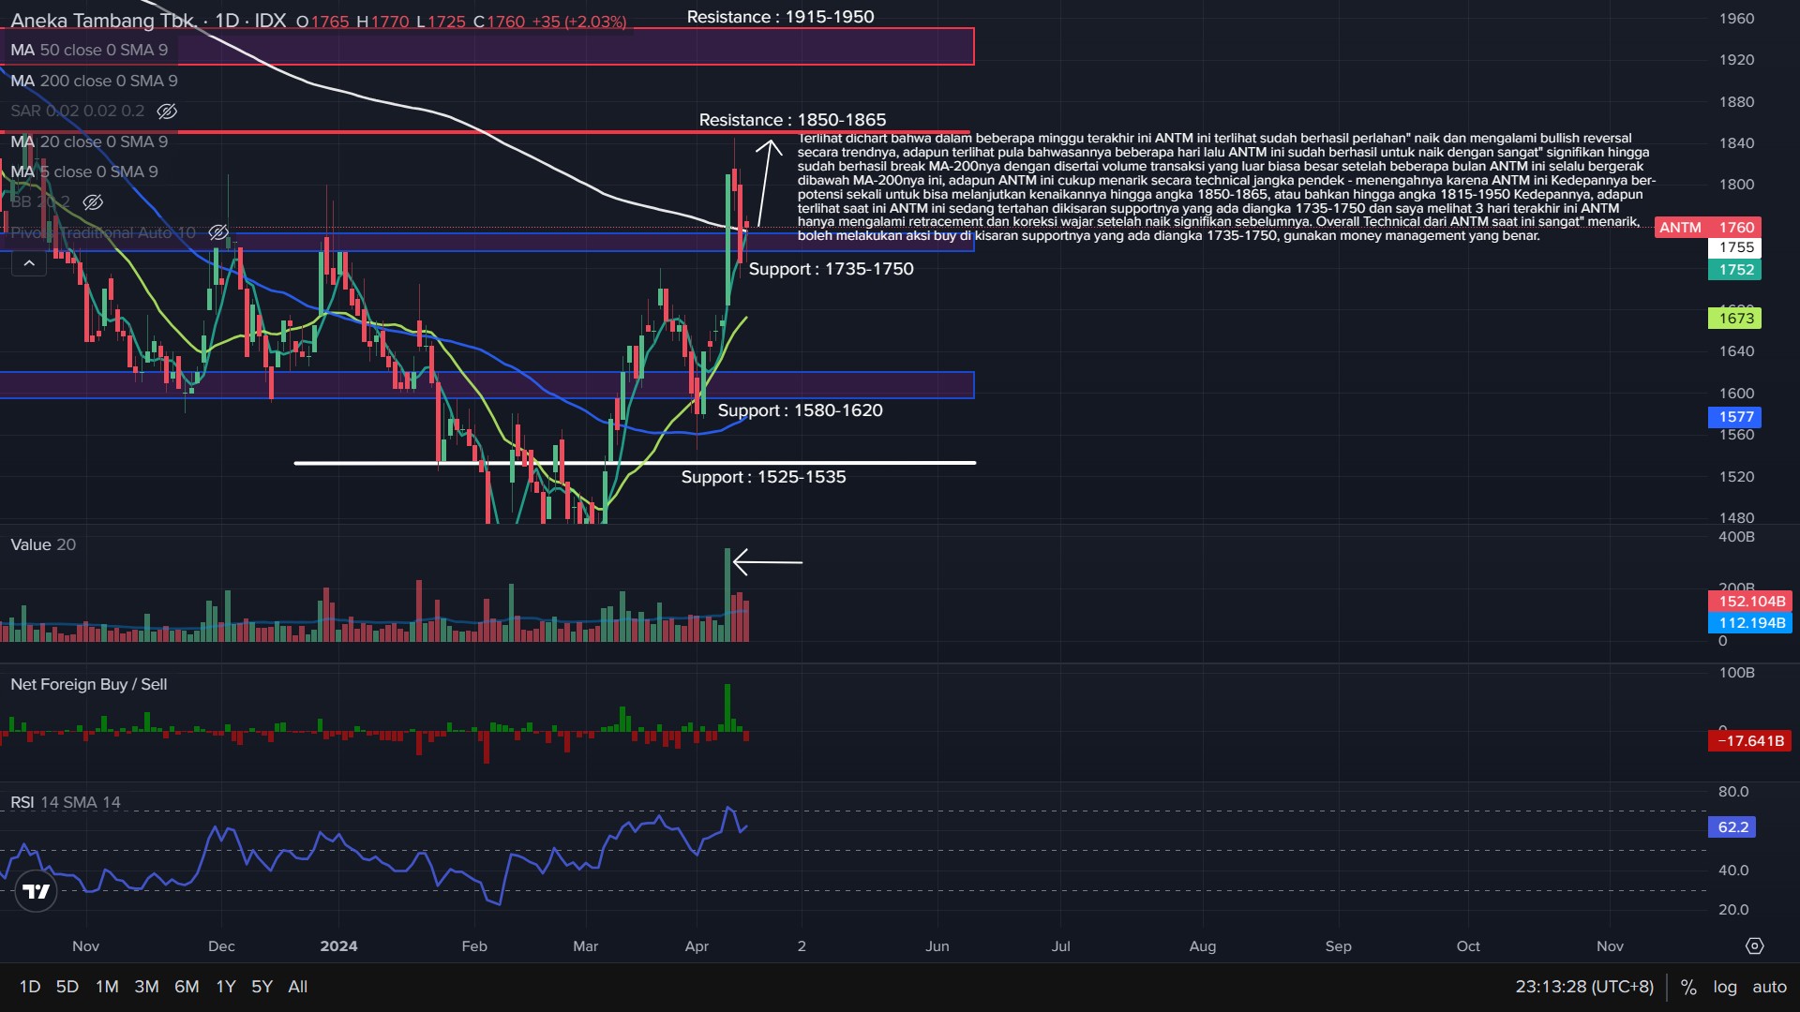
Task: Select the 5D time range
Action: coord(67,987)
